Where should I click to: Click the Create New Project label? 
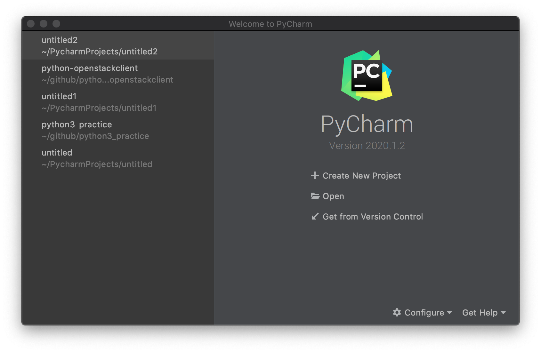362,176
